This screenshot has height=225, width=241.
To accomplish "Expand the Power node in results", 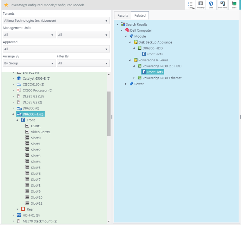I will tap(126, 84).
